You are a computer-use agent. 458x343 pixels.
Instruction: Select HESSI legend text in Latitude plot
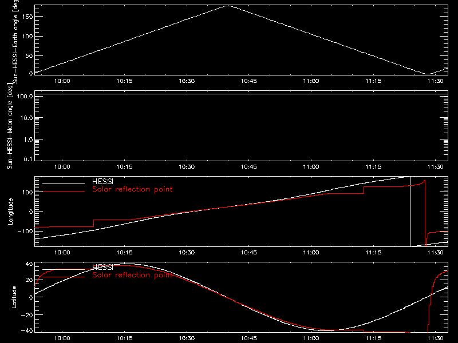[x=103, y=267]
